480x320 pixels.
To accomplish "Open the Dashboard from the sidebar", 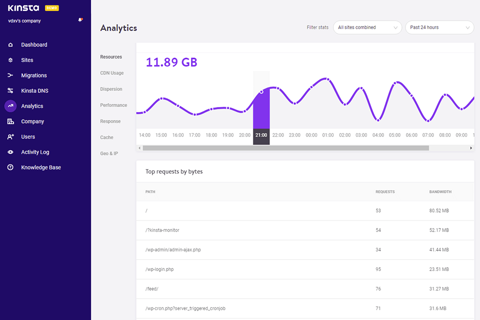I will (x=35, y=44).
